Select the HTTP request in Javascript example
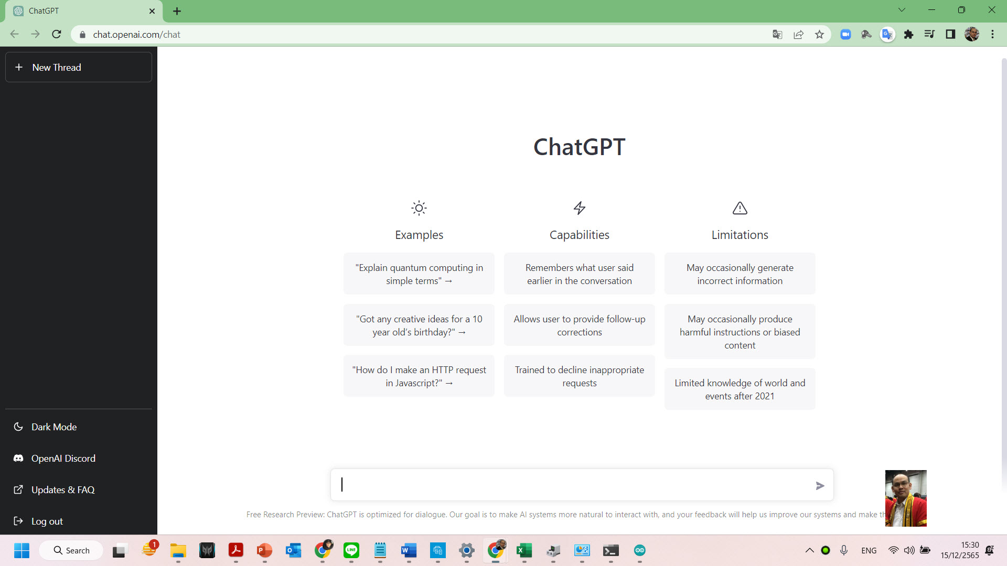Image resolution: width=1007 pixels, height=566 pixels. pyautogui.click(x=419, y=376)
